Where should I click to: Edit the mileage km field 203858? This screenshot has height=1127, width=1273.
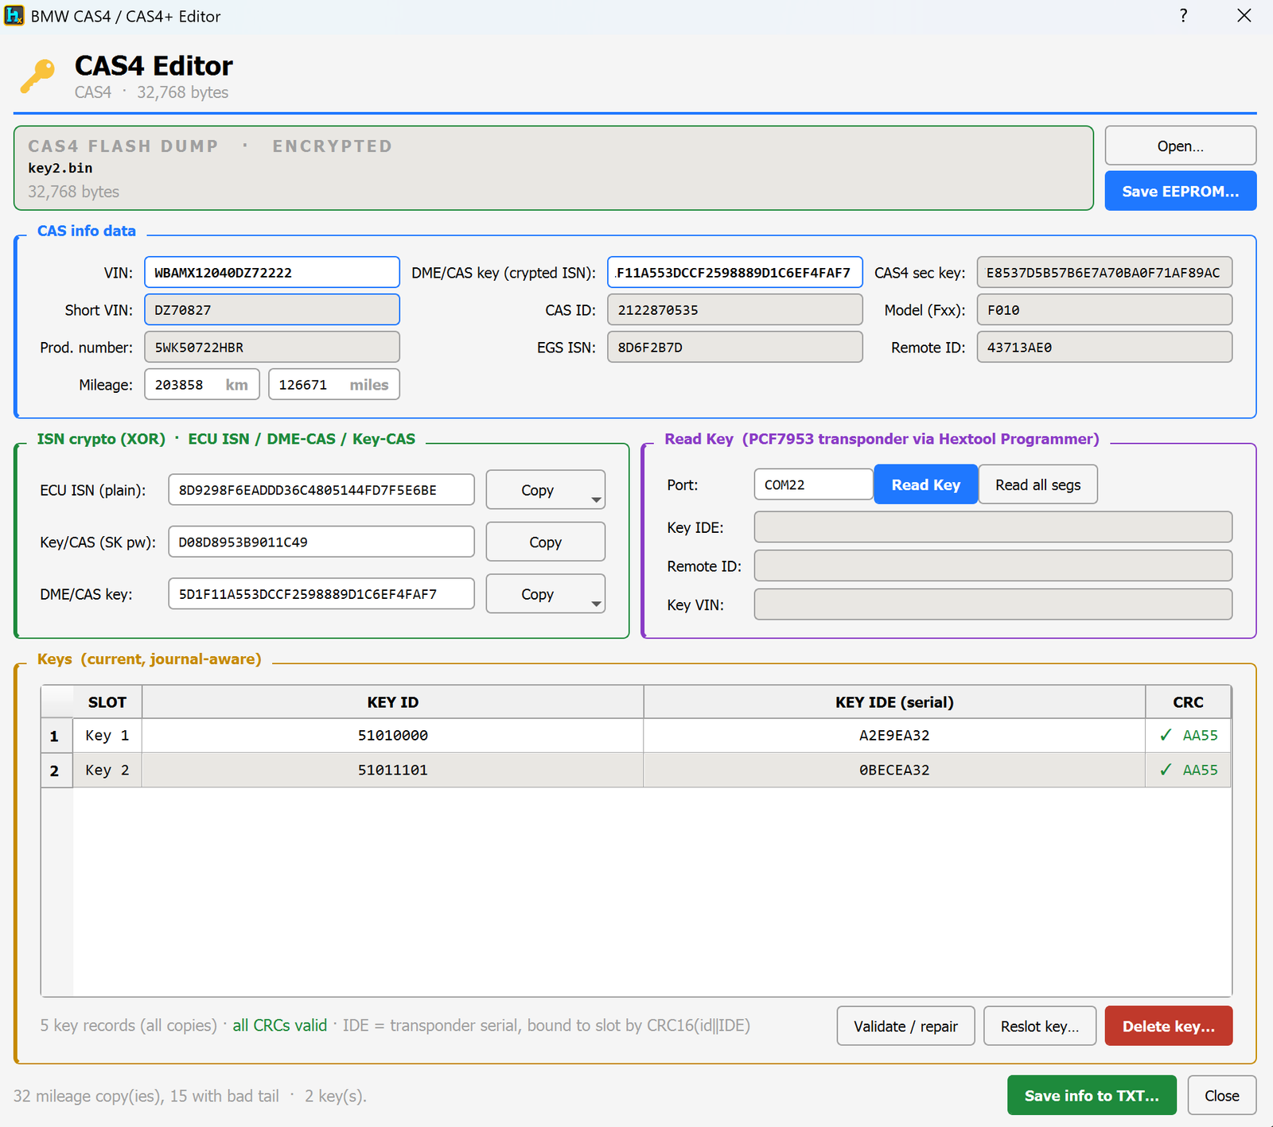tap(202, 384)
